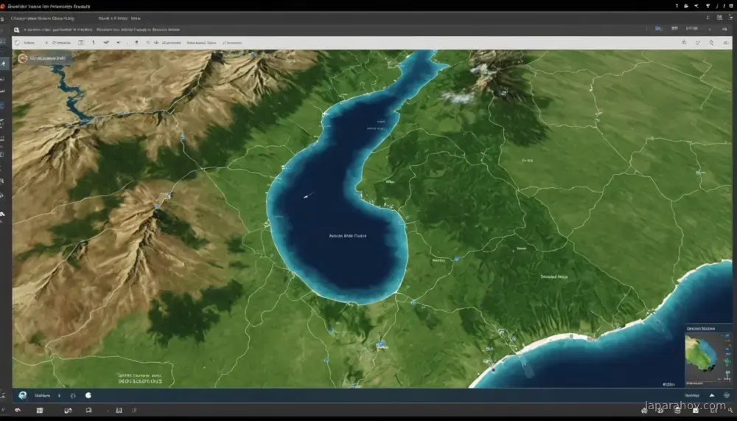Click the text button after heart icon
The image size is (737, 421).
[171, 43]
